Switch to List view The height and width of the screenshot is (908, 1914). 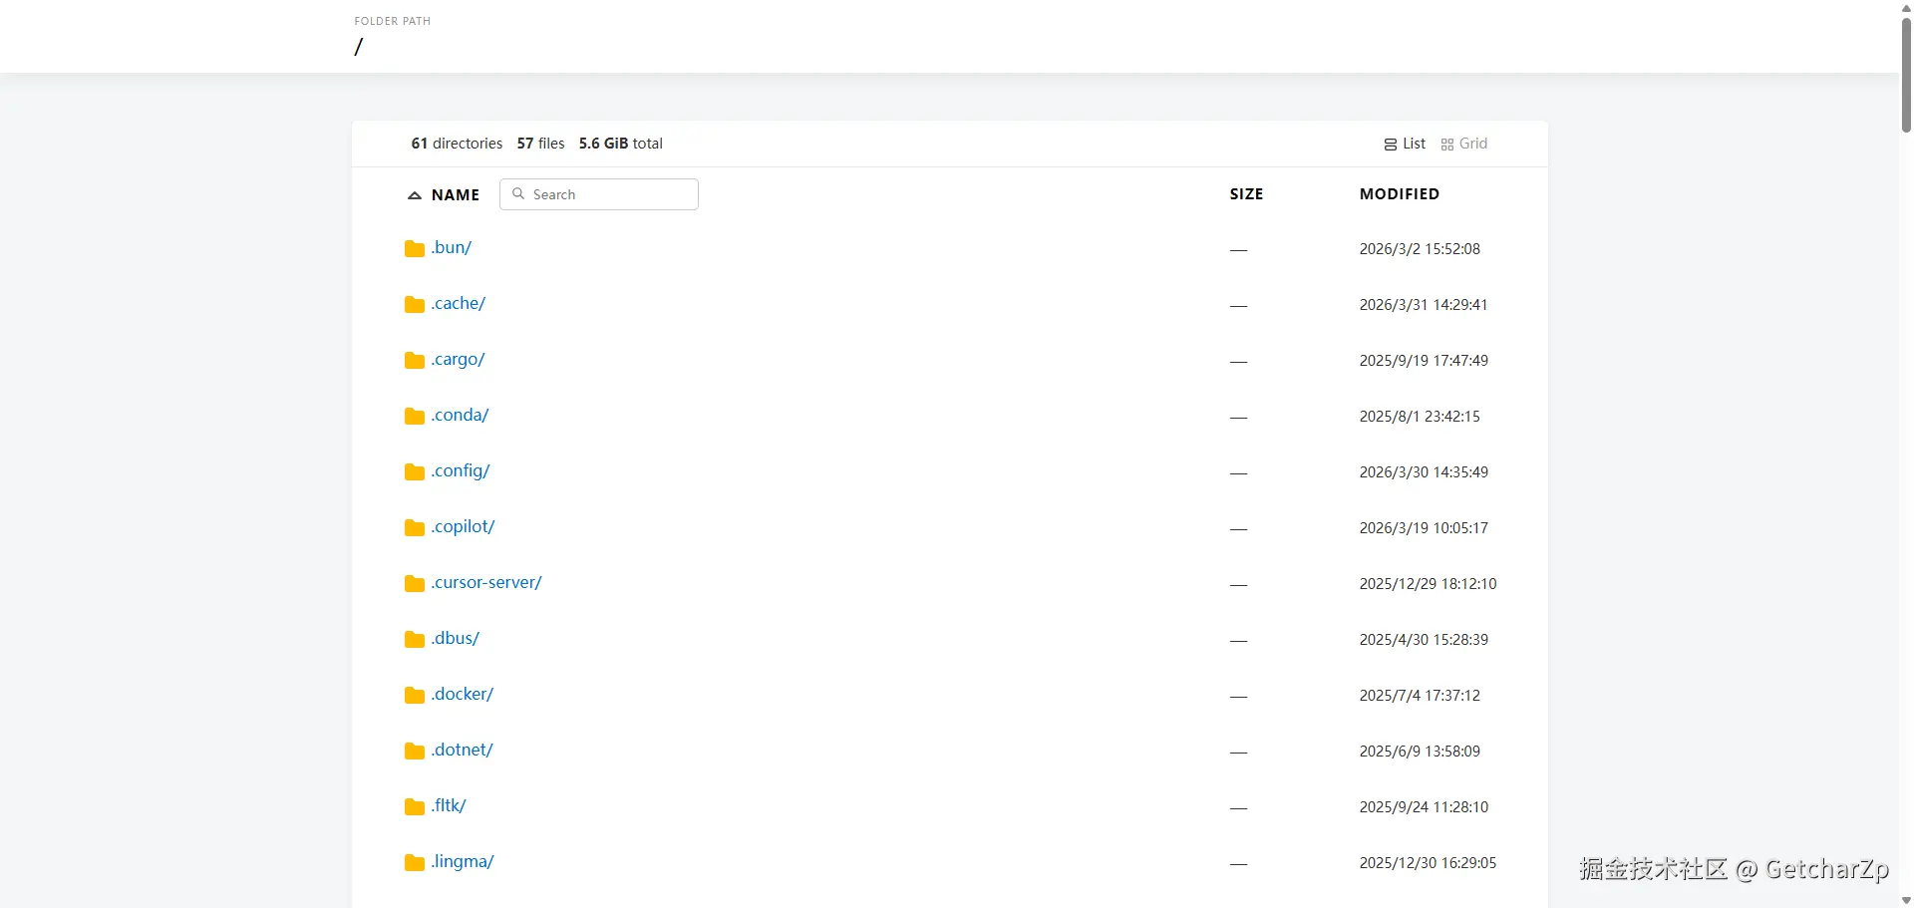1405,144
